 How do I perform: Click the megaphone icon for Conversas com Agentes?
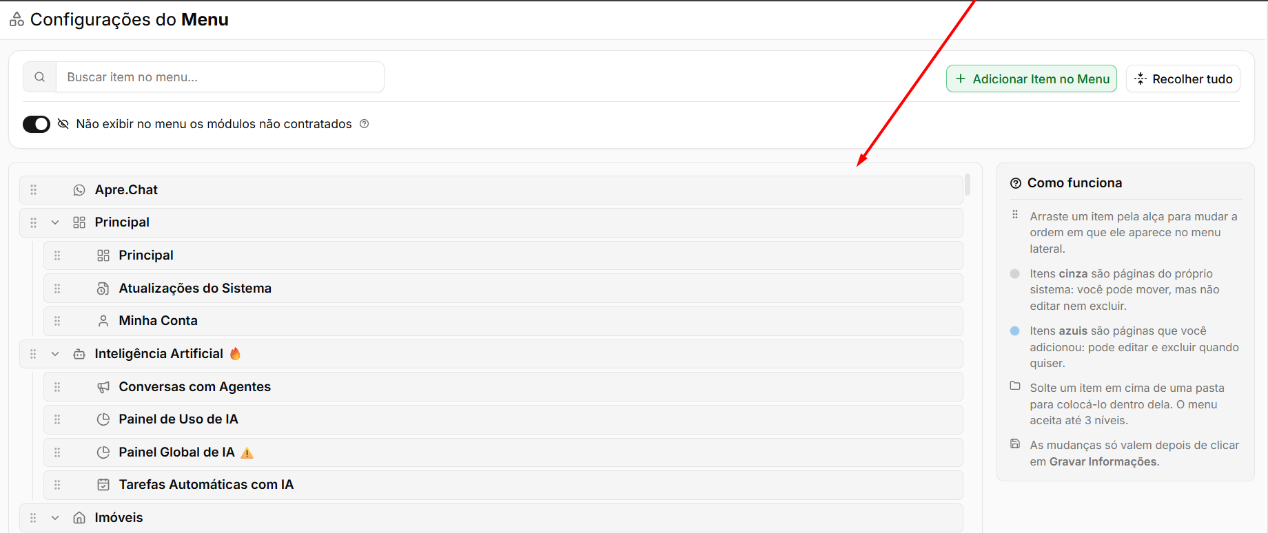click(103, 387)
